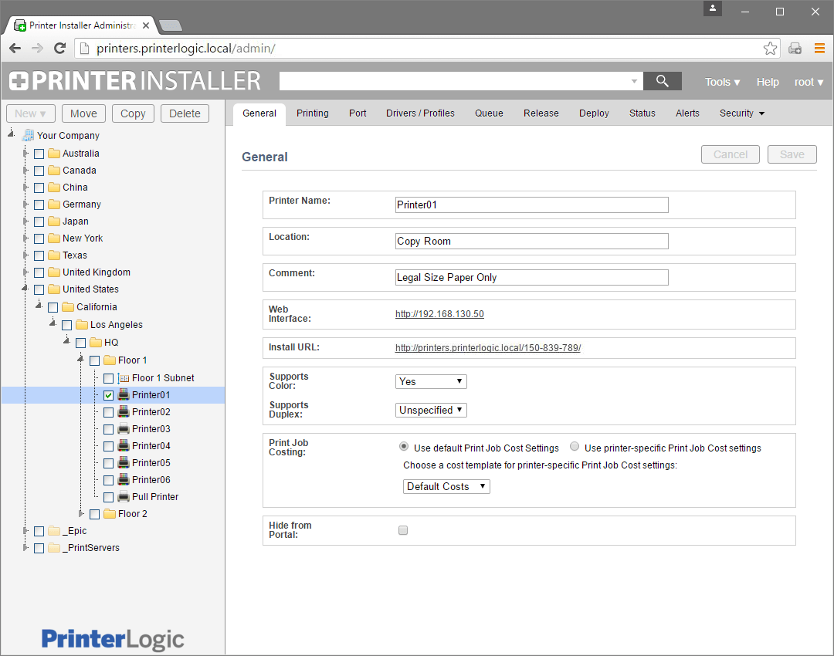Viewport: 834px width, 656px height.
Task: Click the Your Company building icon
Action: tap(29, 135)
